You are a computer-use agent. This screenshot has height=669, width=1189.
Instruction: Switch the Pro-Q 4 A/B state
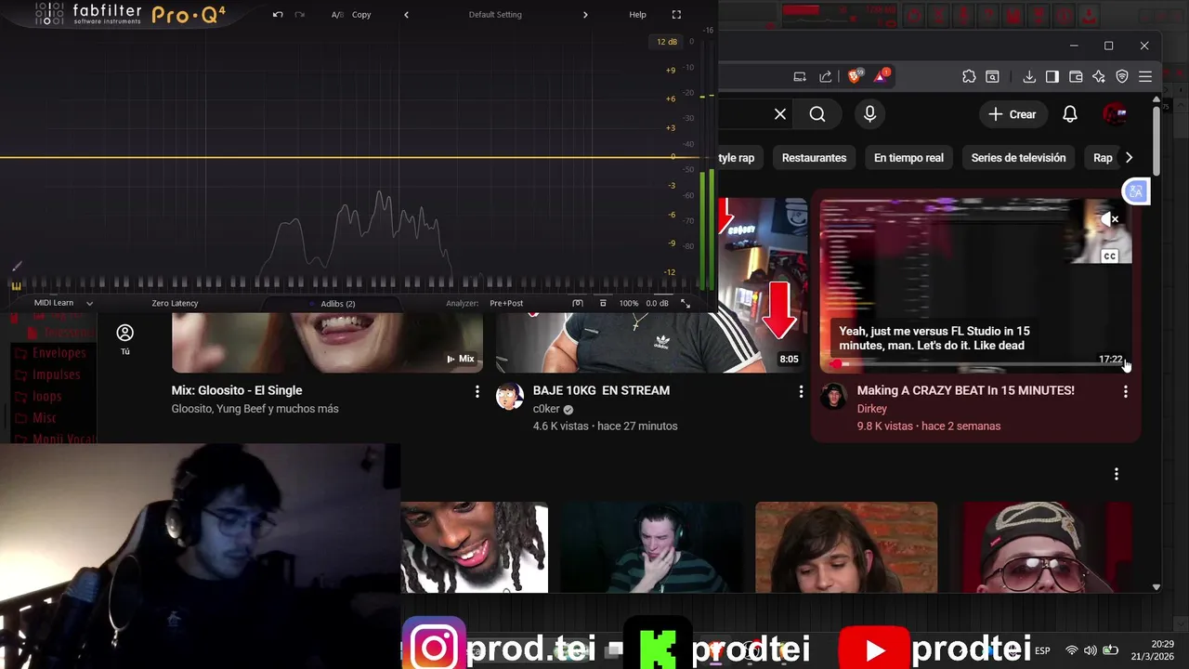[x=336, y=15]
